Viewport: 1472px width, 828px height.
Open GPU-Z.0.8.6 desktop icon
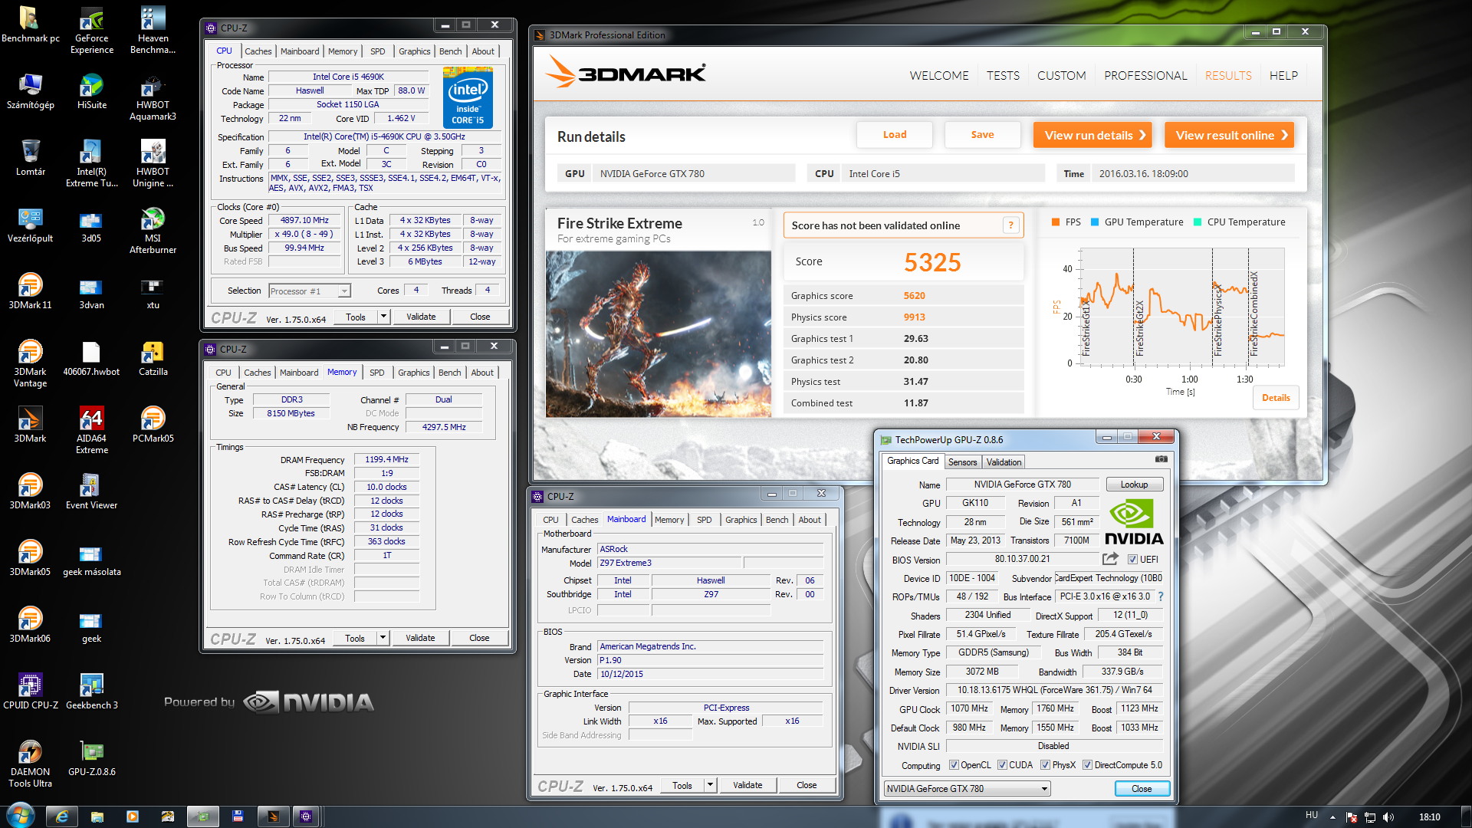(92, 759)
